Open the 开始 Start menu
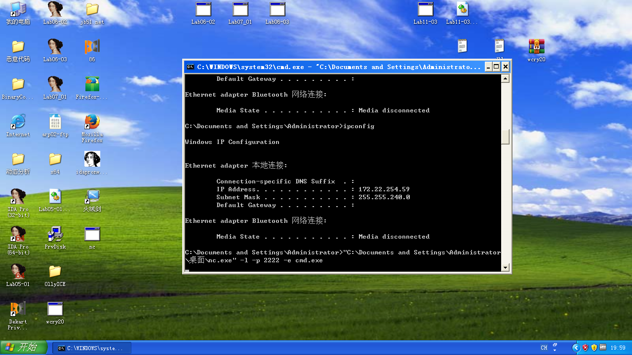 pos(24,348)
